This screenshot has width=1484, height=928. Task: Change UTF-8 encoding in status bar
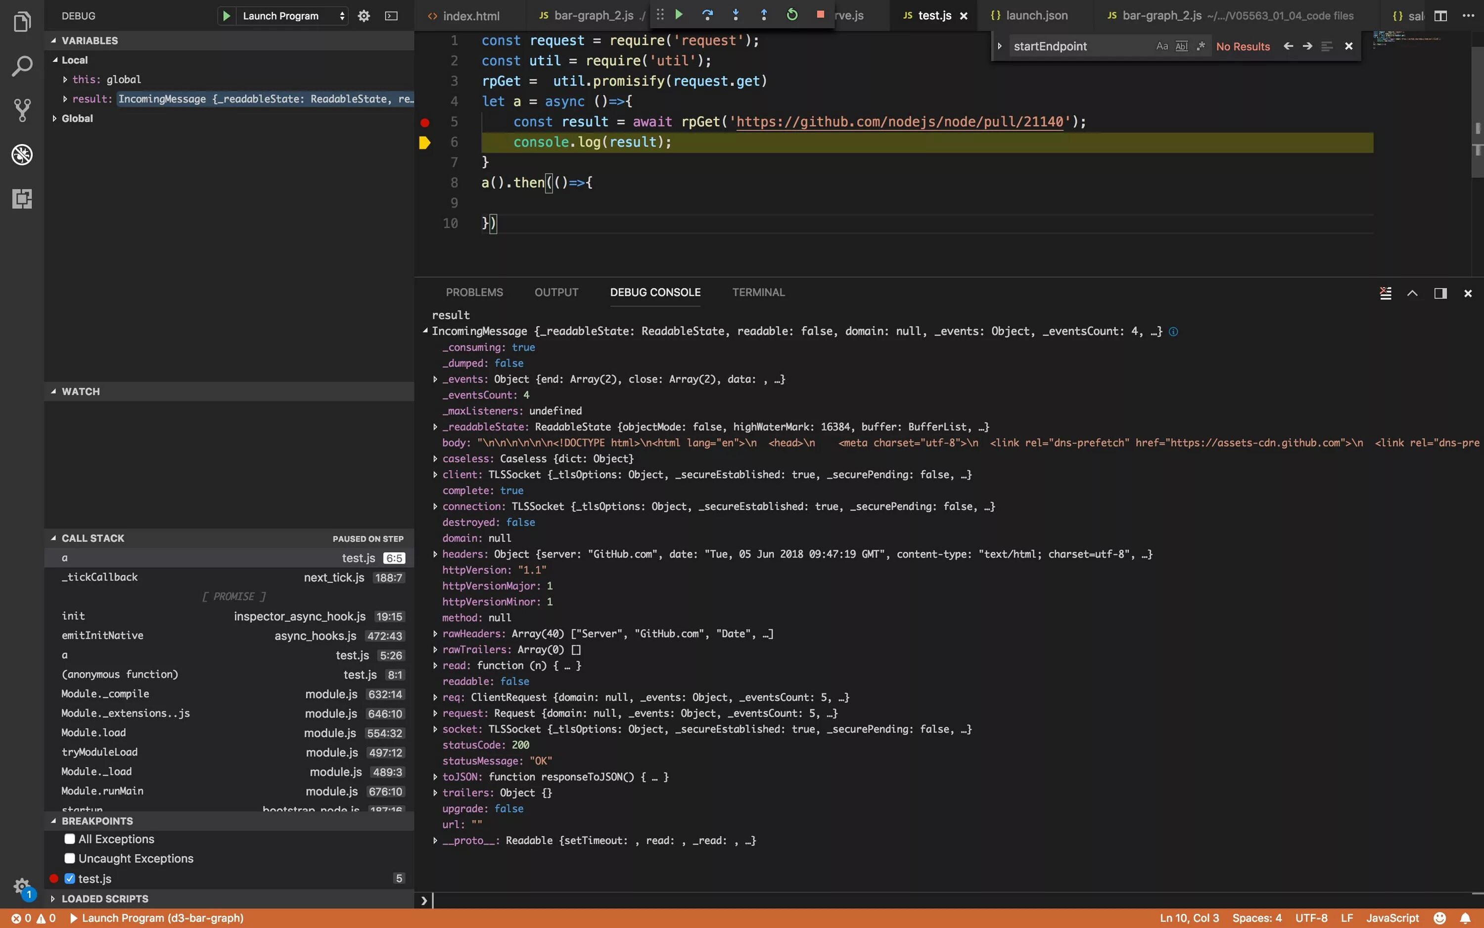[x=1311, y=918]
